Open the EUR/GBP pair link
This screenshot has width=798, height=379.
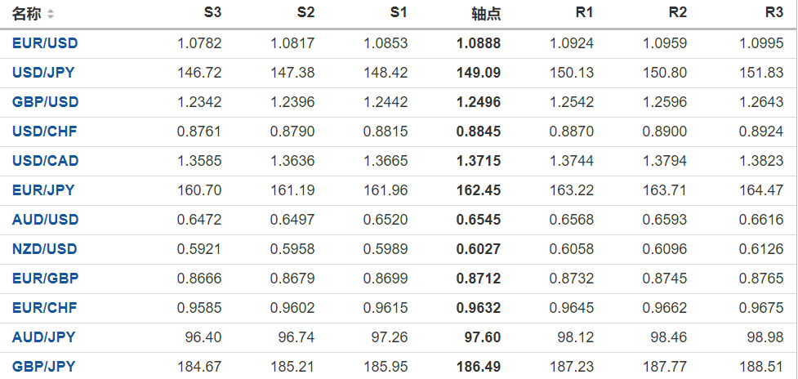pyautogui.click(x=45, y=279)
